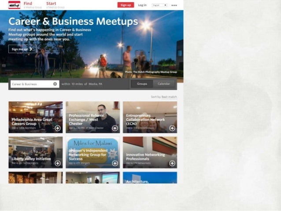Click the Log in link
The height and width of the screenshot is (211, 281).
(x=142, y=5)
